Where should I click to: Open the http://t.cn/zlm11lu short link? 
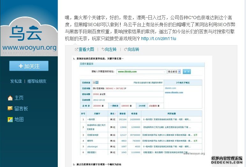coord(159,38)
